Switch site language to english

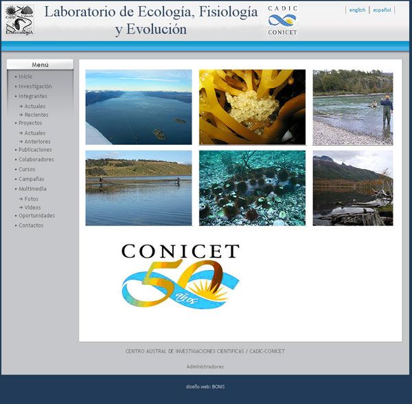[x=357, y=10]
